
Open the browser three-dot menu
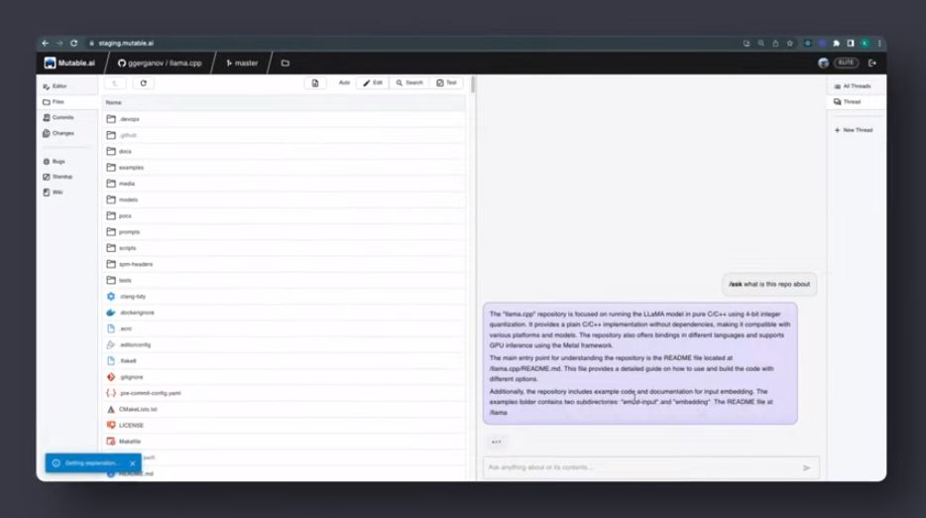(879, 44)
